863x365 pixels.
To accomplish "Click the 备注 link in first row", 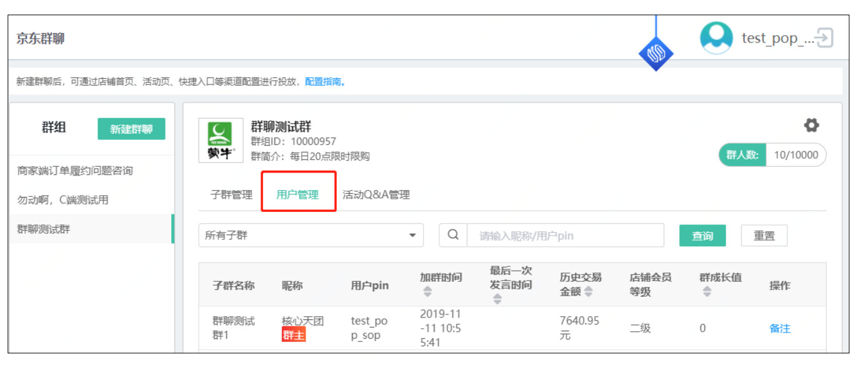I will click(779, 328).
